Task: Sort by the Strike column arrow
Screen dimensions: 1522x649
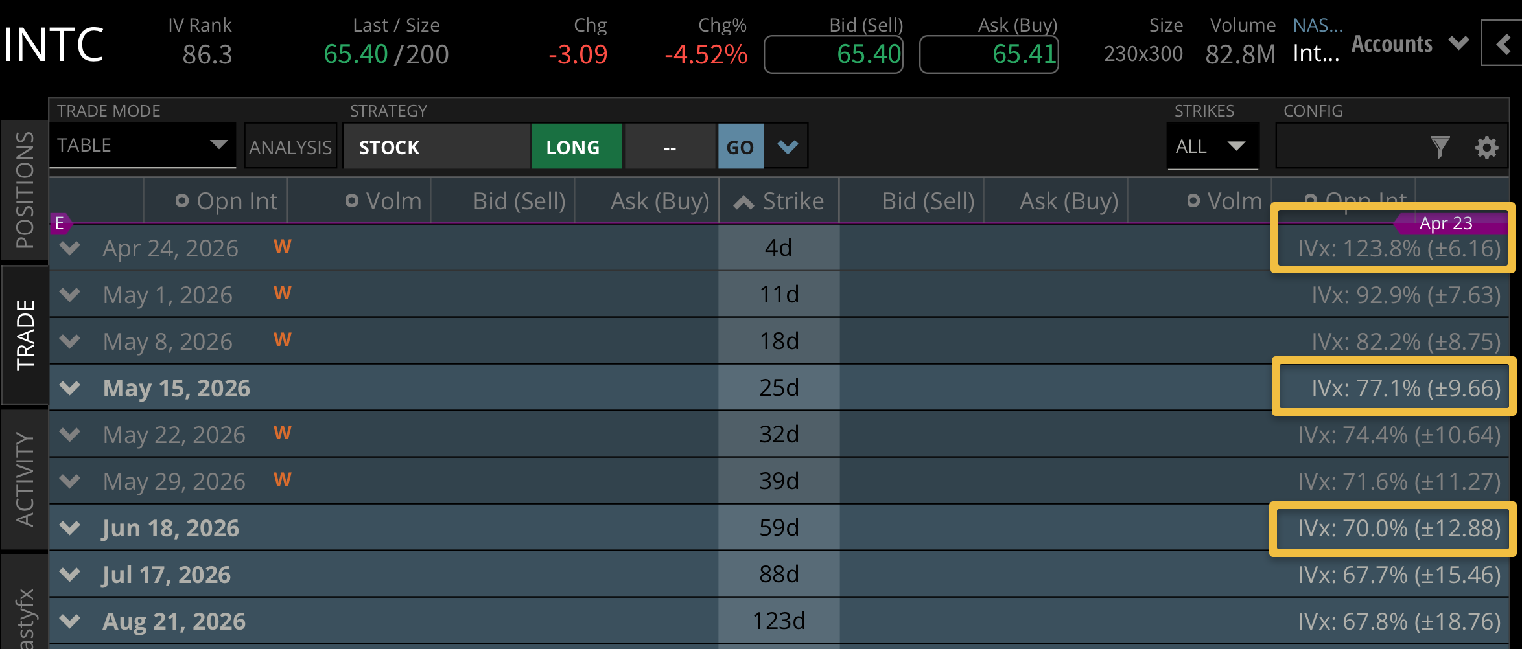Action: [x=743, y=203]
